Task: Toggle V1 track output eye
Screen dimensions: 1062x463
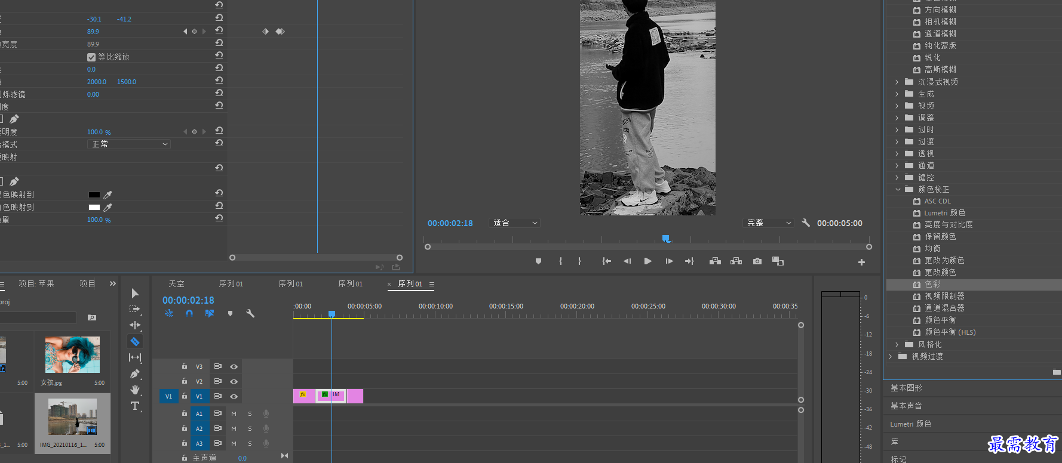Action: 234,396
